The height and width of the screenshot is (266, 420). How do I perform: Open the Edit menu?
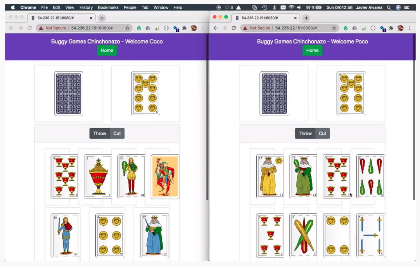coord(56,7)
